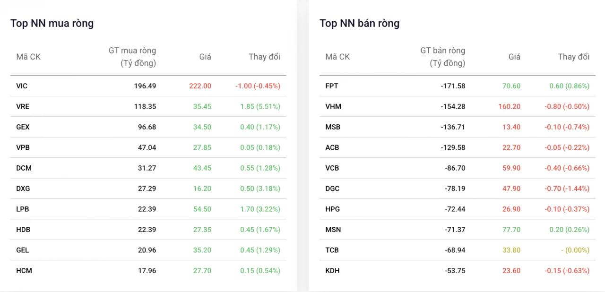Select MSN ticker symbol
This screenshot has width=605, height=292.
(333, 230)
